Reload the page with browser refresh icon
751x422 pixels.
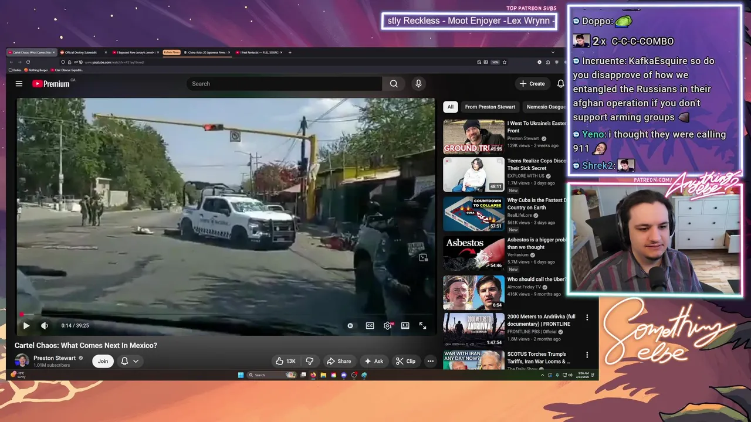click(x=28, y=62)
